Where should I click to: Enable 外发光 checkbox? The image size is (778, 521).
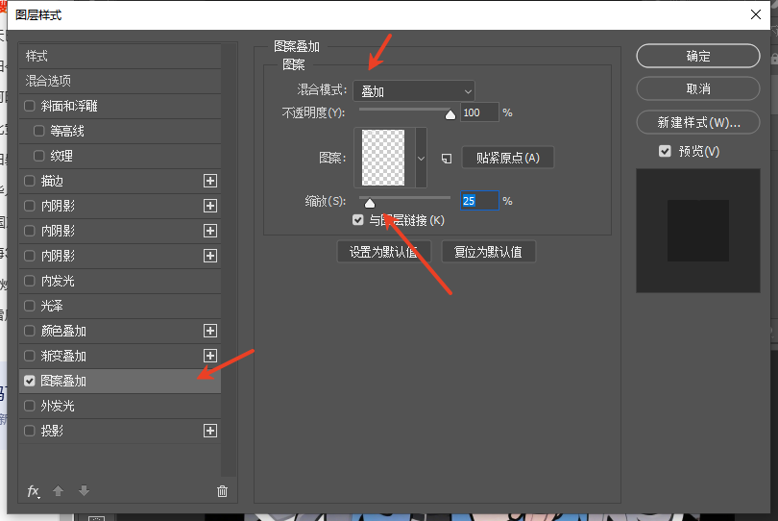pos(29,406)
